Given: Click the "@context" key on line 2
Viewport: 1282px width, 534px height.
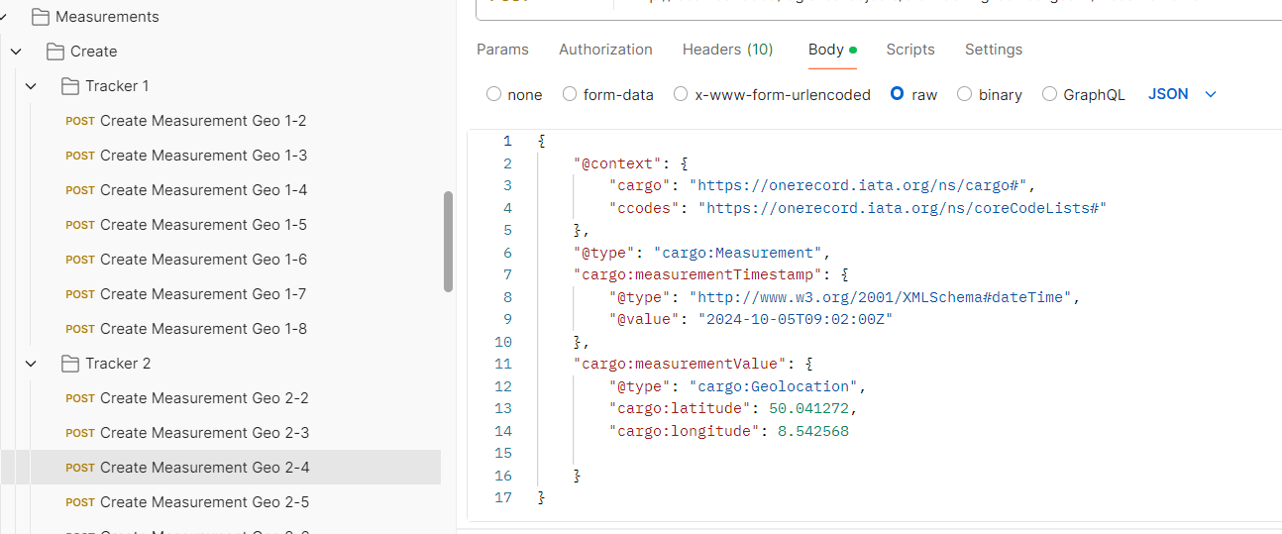Looking at the screenshot, I should 617,163.
